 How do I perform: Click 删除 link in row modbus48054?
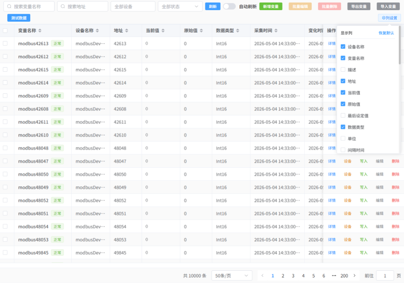click(395, 227)
